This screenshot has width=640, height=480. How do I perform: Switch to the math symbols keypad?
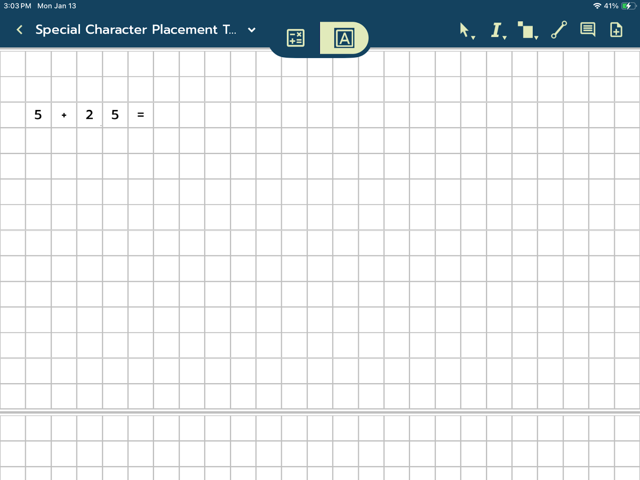pyautogui.click(x=296, y=38)
